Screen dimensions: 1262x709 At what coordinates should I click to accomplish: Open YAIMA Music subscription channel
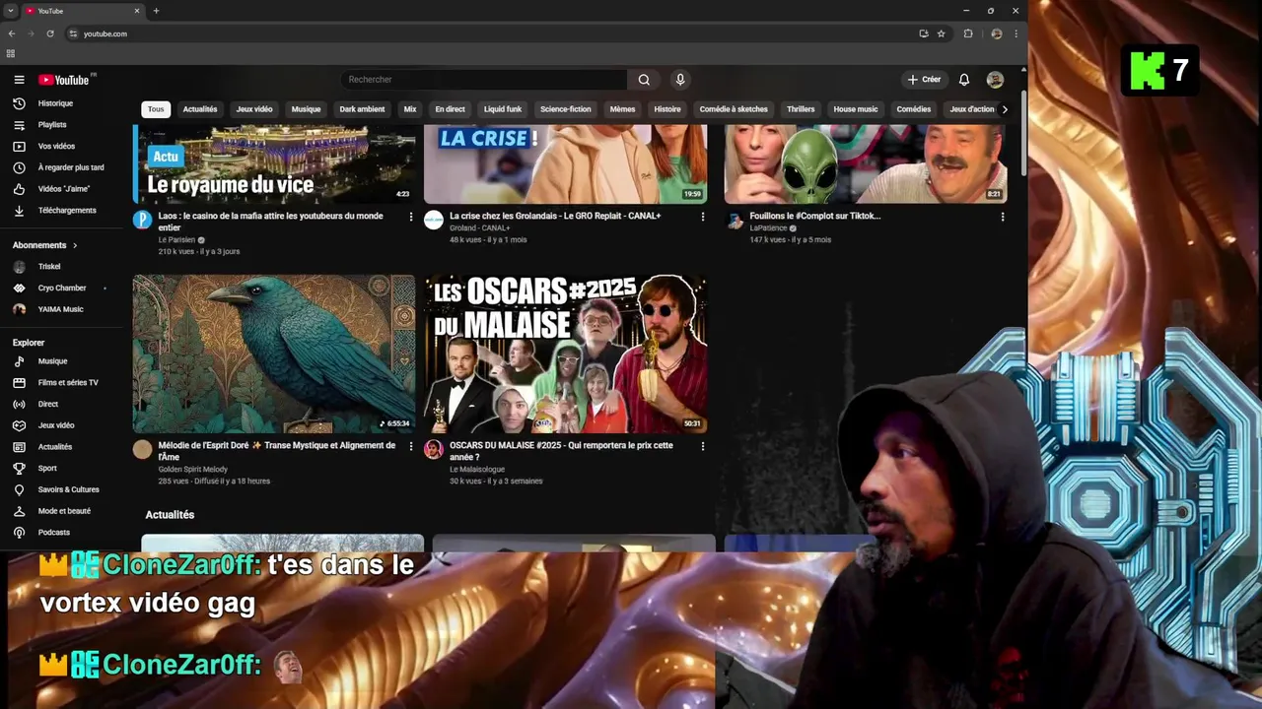[x=61, y=309]
